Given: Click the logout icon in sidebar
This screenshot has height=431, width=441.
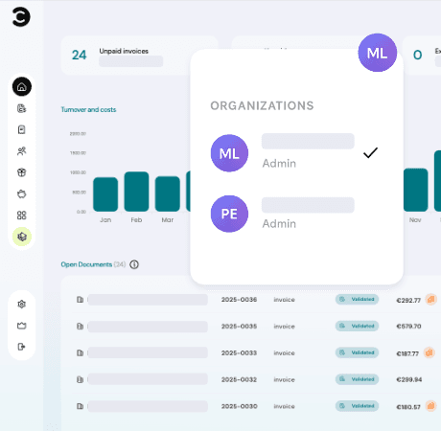Looking at the screenshot, I should tap(21, 347).
